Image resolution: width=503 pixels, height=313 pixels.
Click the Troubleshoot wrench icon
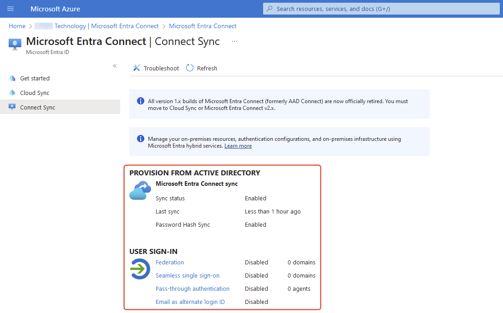click(x=137, y=68)
